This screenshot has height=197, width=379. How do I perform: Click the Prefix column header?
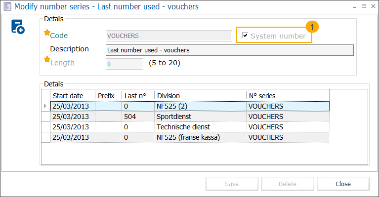pyautogui.click(x=109, y=96)
